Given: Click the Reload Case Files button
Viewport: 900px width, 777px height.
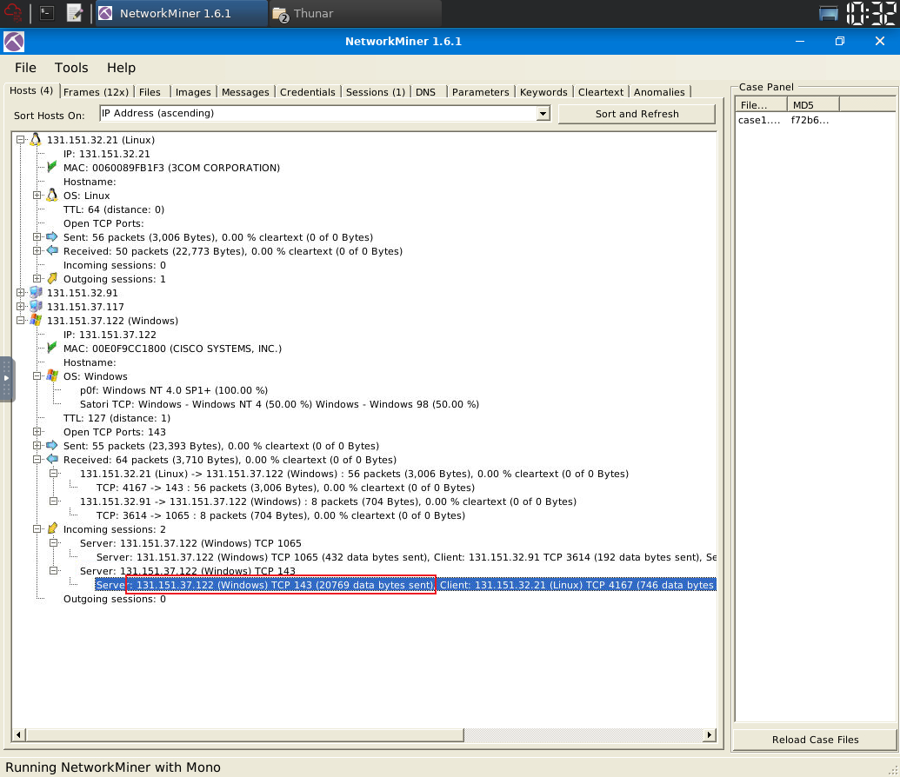Looking at the screenshot, I should [x=815, y=739].
